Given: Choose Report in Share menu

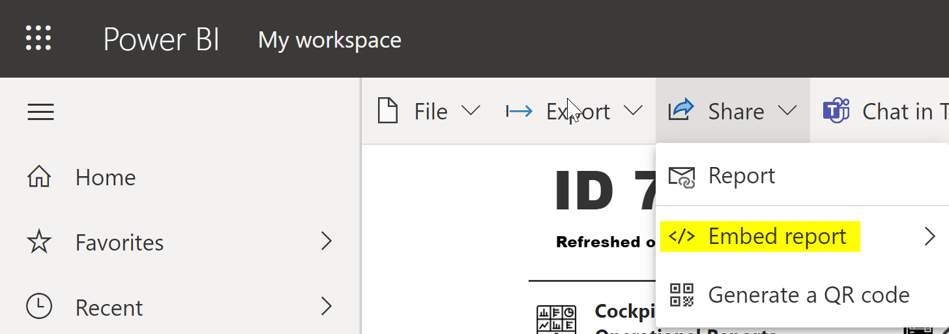Looking at the screenshot, I should coord(802,176).
